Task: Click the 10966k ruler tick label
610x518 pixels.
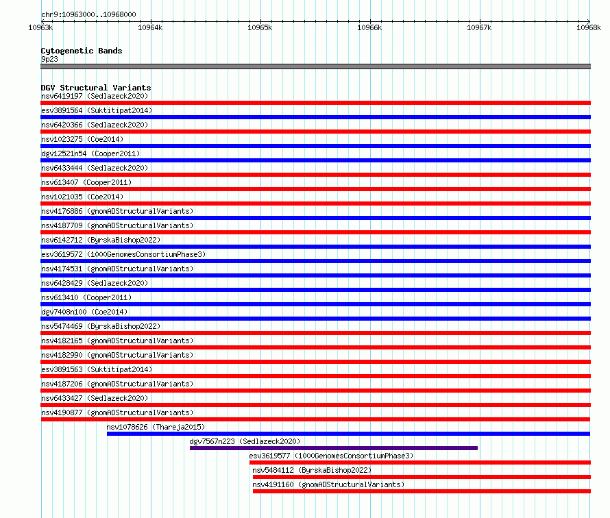Action: (x=369, y=27)
